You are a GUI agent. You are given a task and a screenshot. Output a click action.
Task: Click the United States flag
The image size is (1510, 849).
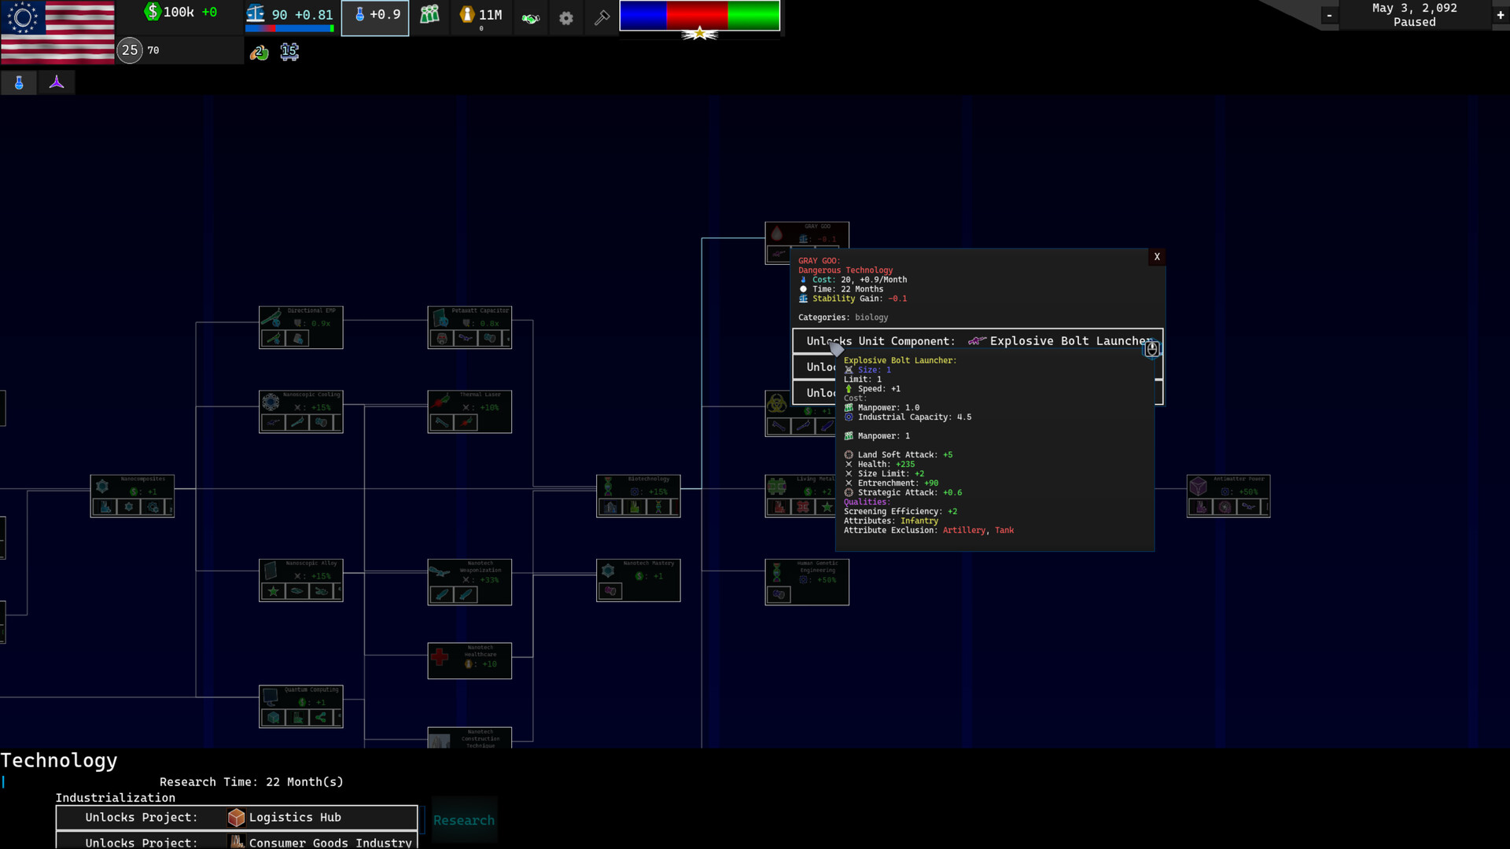57,32
